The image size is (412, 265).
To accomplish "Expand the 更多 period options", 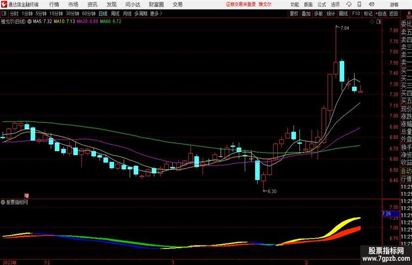I will click(x=156, y=14).
